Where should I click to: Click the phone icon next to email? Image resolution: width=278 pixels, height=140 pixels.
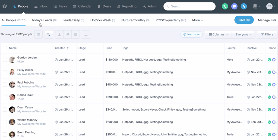tap(49, 34)
